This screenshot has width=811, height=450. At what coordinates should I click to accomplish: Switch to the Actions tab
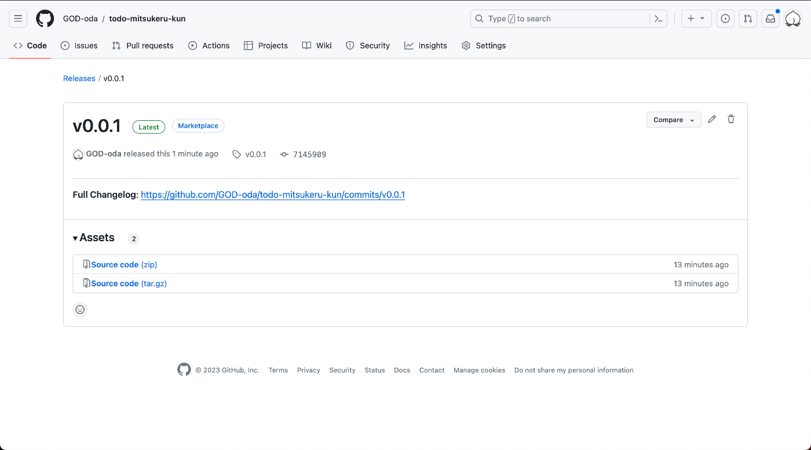tap(209, 46)
